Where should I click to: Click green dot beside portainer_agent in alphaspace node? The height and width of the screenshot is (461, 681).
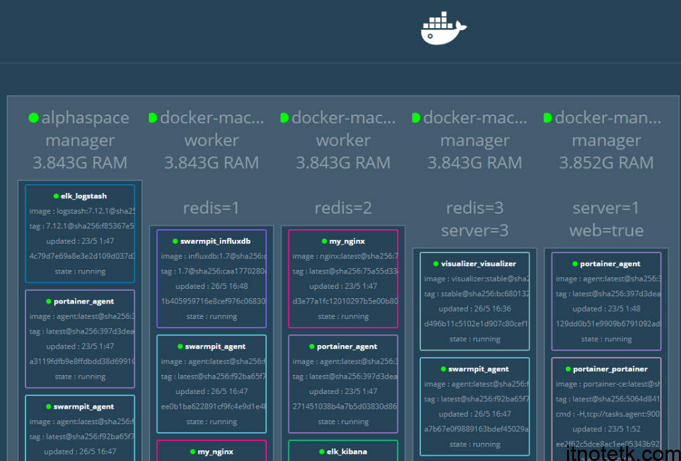pos(49,302)
